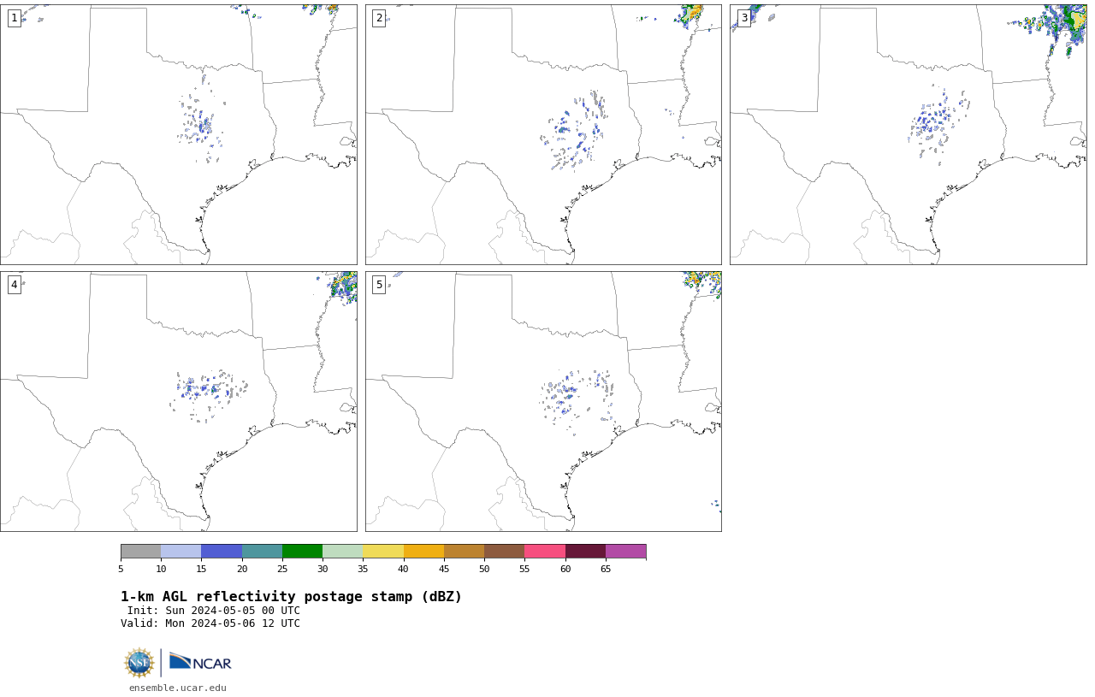Click the colorbar tick label 45

(x=444, y=569)
